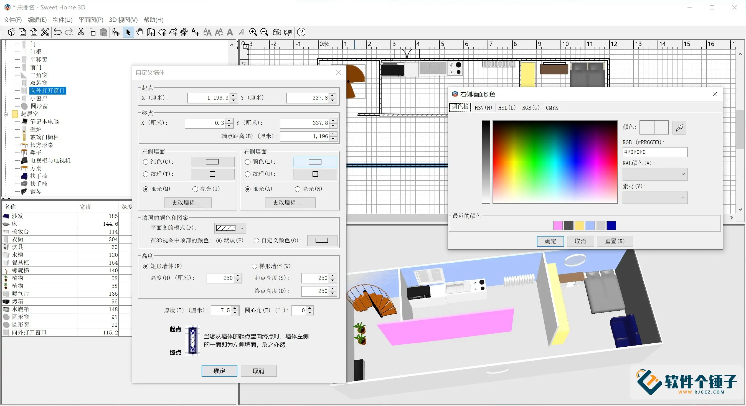Viewport: 746px width, 406px height.
Task: Click left side 更改墙裙 button
Action: point(188,203)
